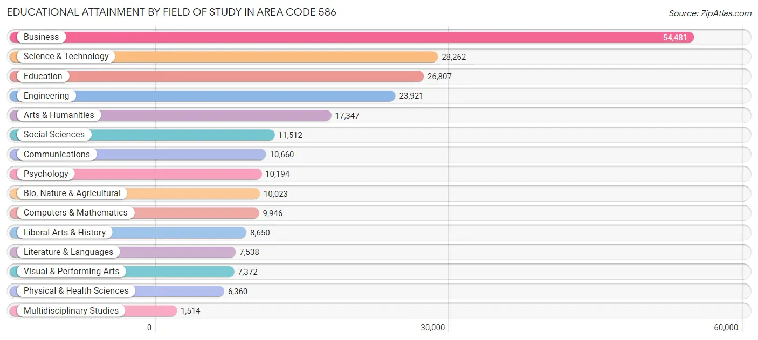Click the Psychology category label
This screenshot has width=758, height=340.
tap(46, 174)
